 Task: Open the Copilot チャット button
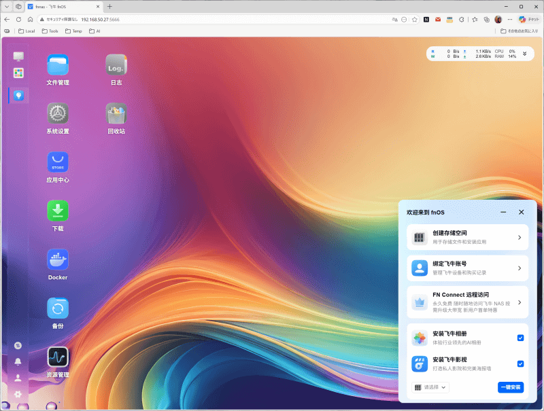529,20
